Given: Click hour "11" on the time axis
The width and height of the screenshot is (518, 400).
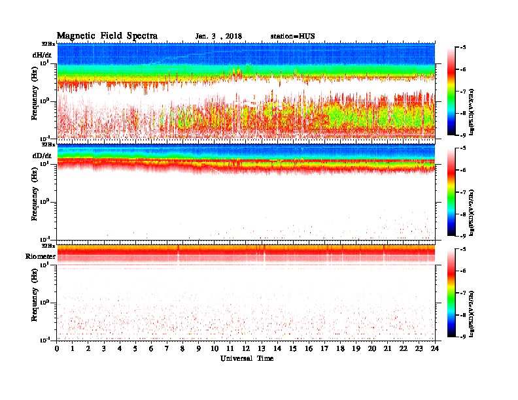Looking at the screenshot, I should pos(230,348).
